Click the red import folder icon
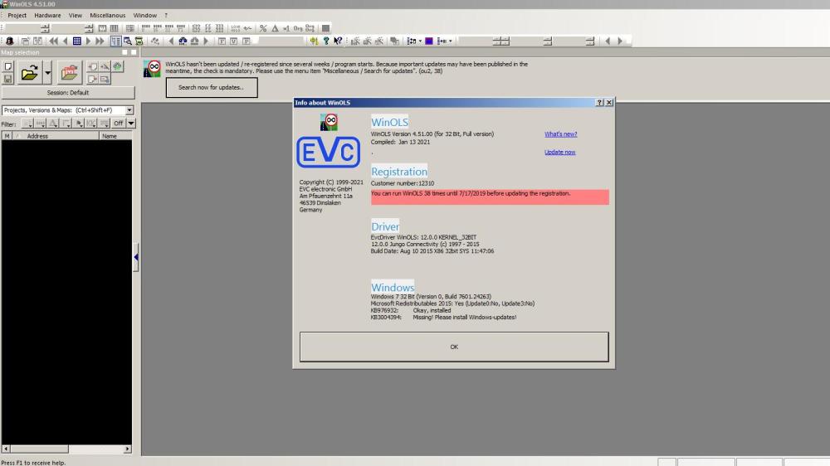The image size is (830, 466). (x=69, y=72)
